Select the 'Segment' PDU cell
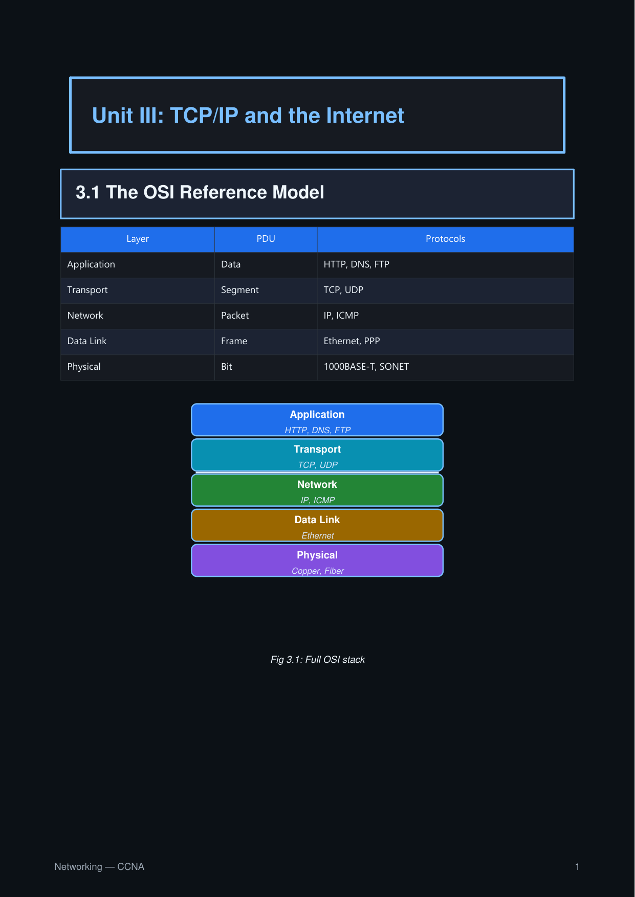 (x=266, y=290)
